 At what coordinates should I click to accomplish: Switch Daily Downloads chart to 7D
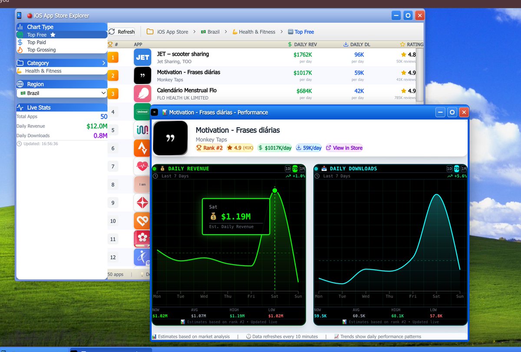pos(457,169)
